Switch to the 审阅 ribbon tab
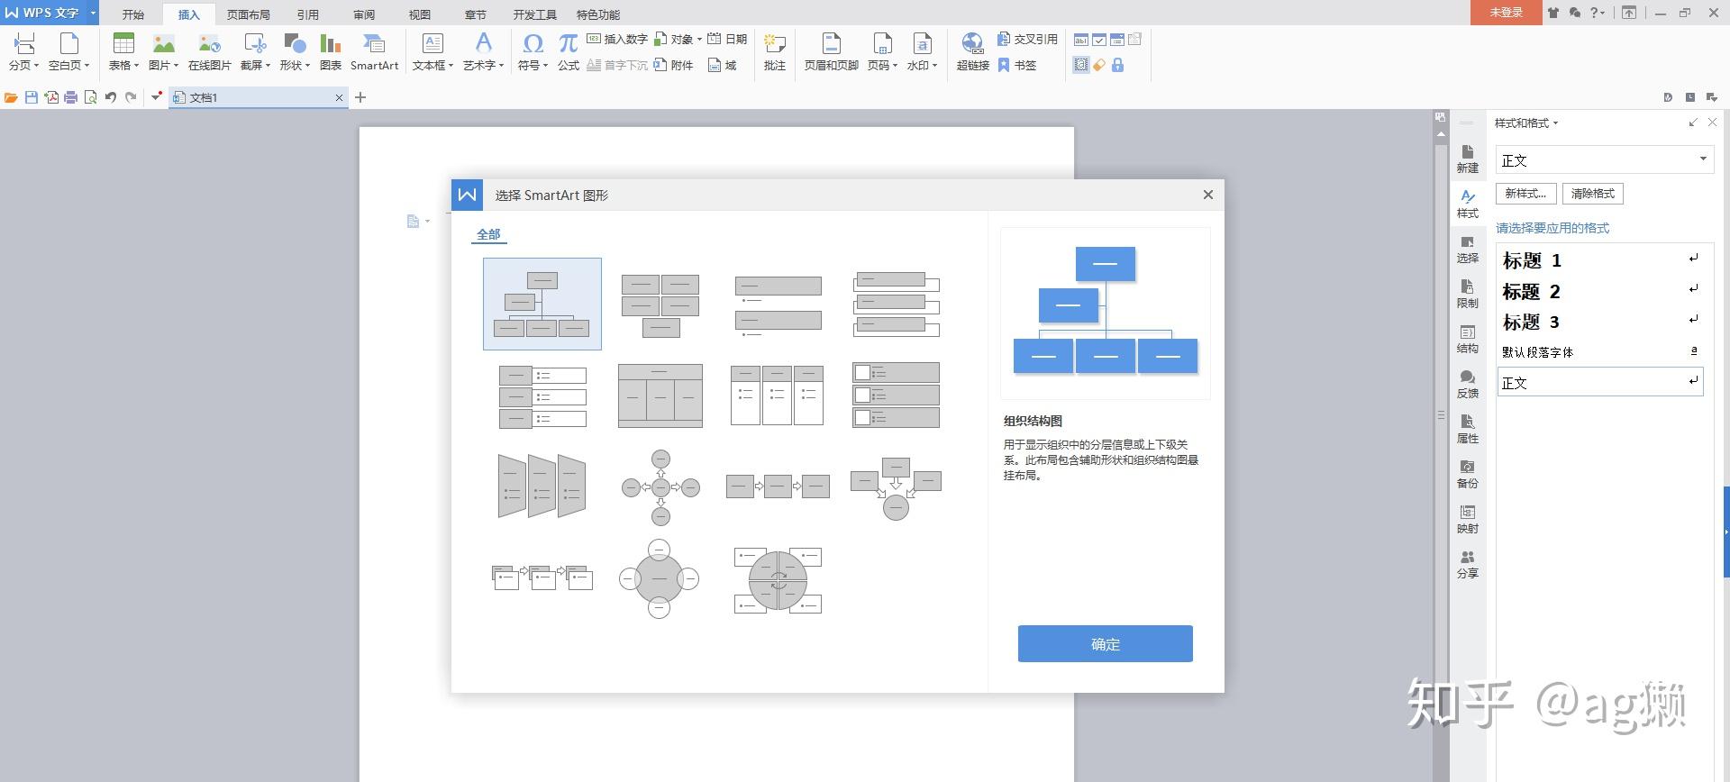 pyautogui.click(x=364, y=14)
